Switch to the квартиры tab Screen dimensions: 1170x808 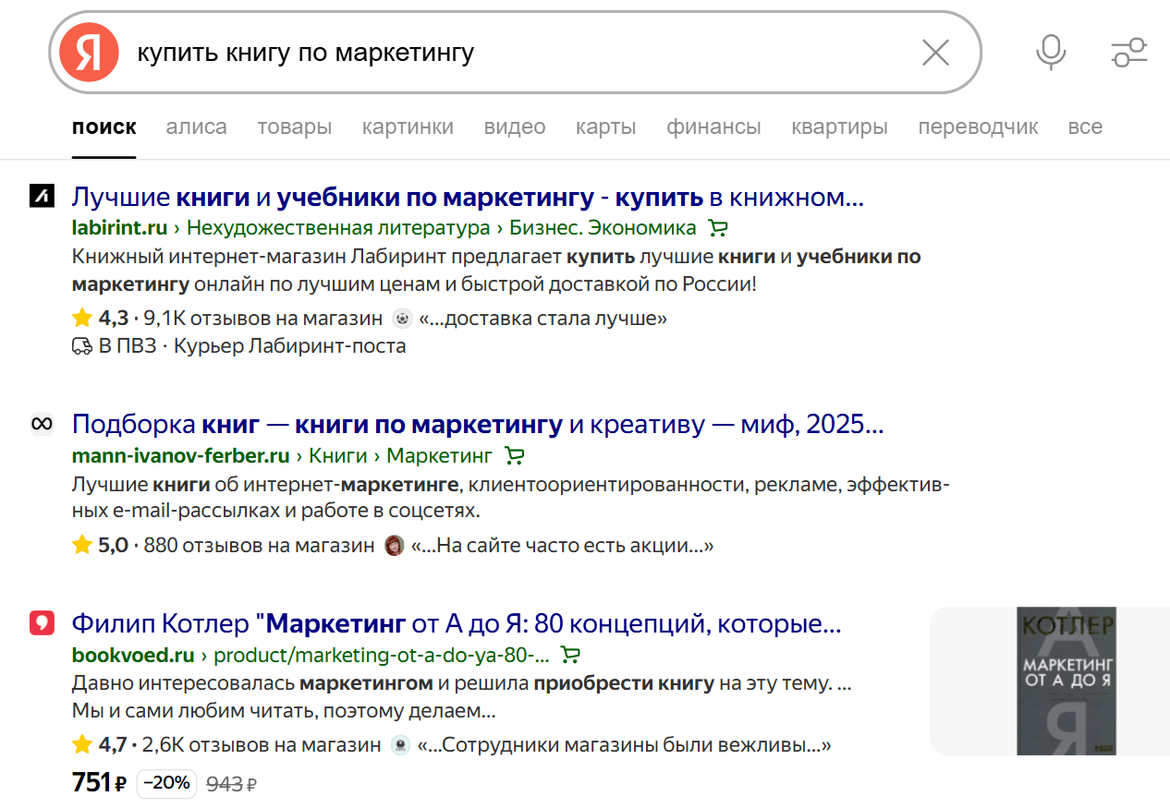click(x=839, y=127)
